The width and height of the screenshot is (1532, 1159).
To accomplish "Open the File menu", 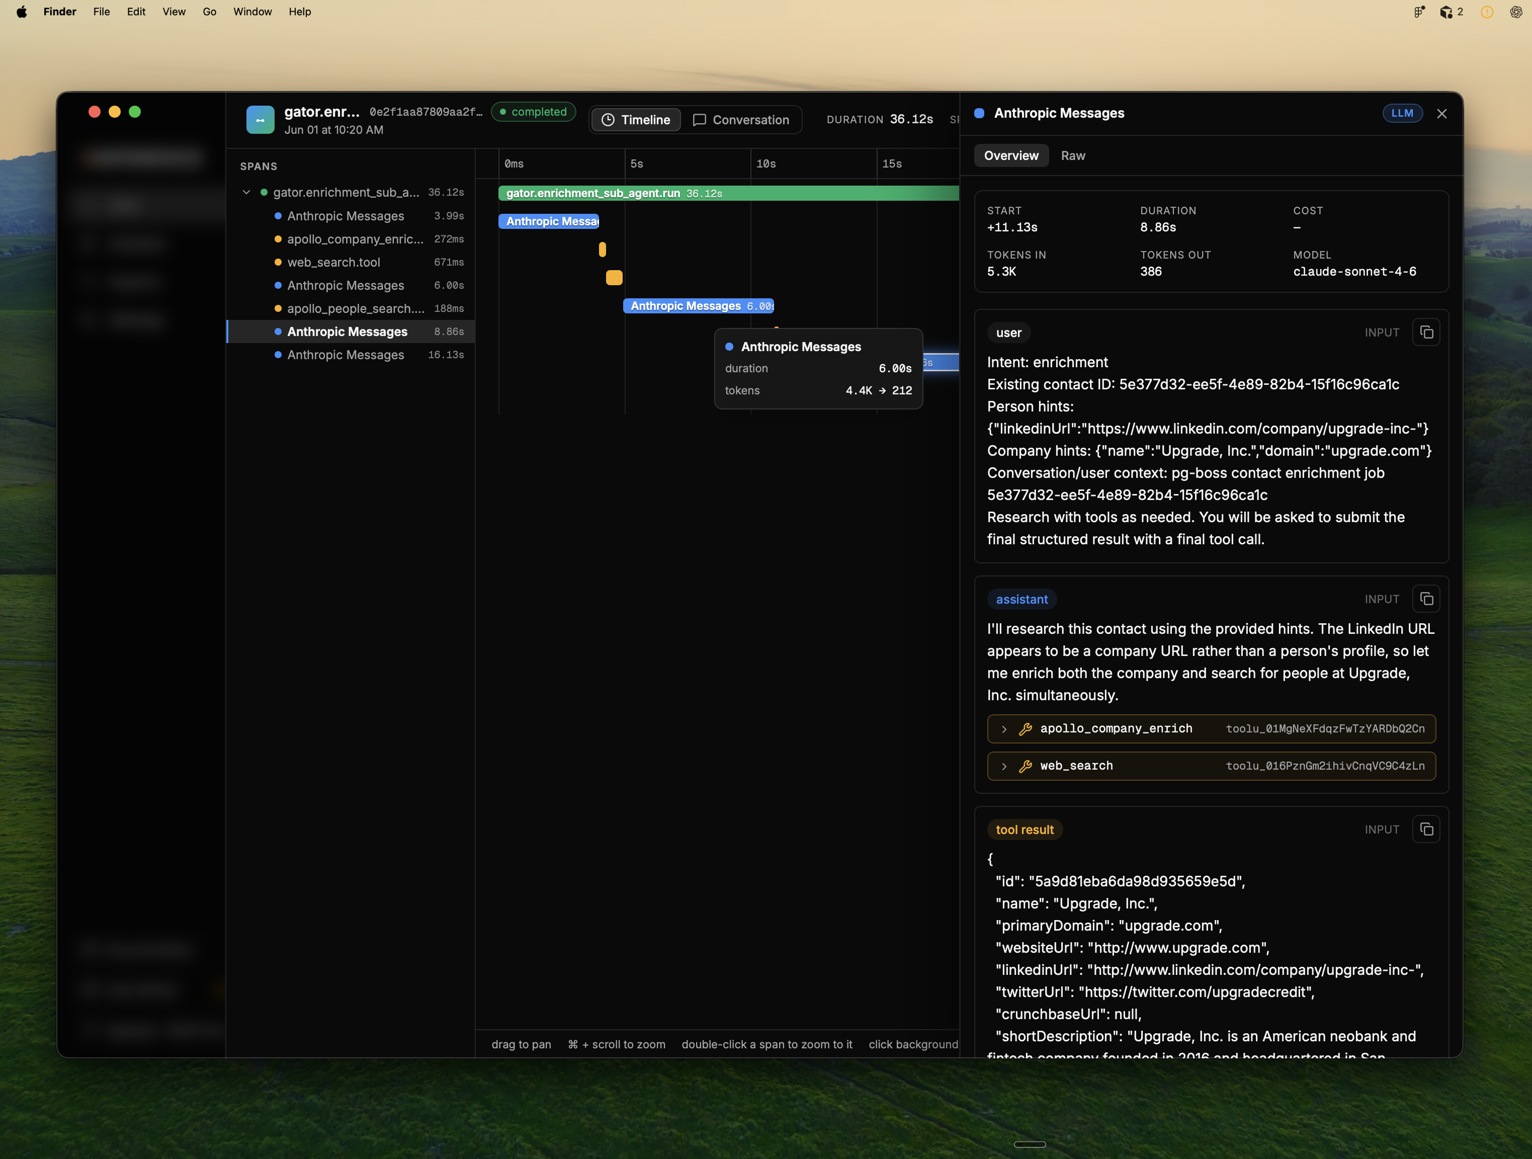I will 101,12.
